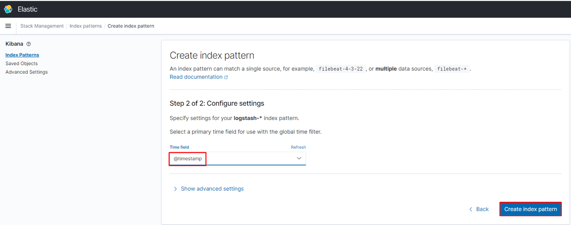Viewport: 571px width, 225px height.
Task: Click the Create index pattern heading
Action: pyautogui.click(x=212, y=55)
